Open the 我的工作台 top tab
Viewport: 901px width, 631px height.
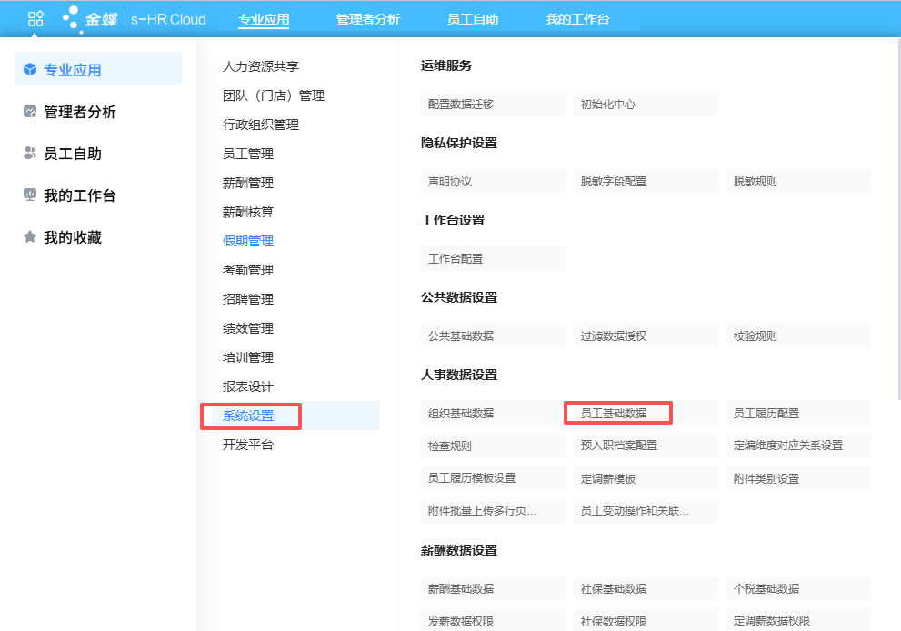pyautogui.click(x=577, y=19)
